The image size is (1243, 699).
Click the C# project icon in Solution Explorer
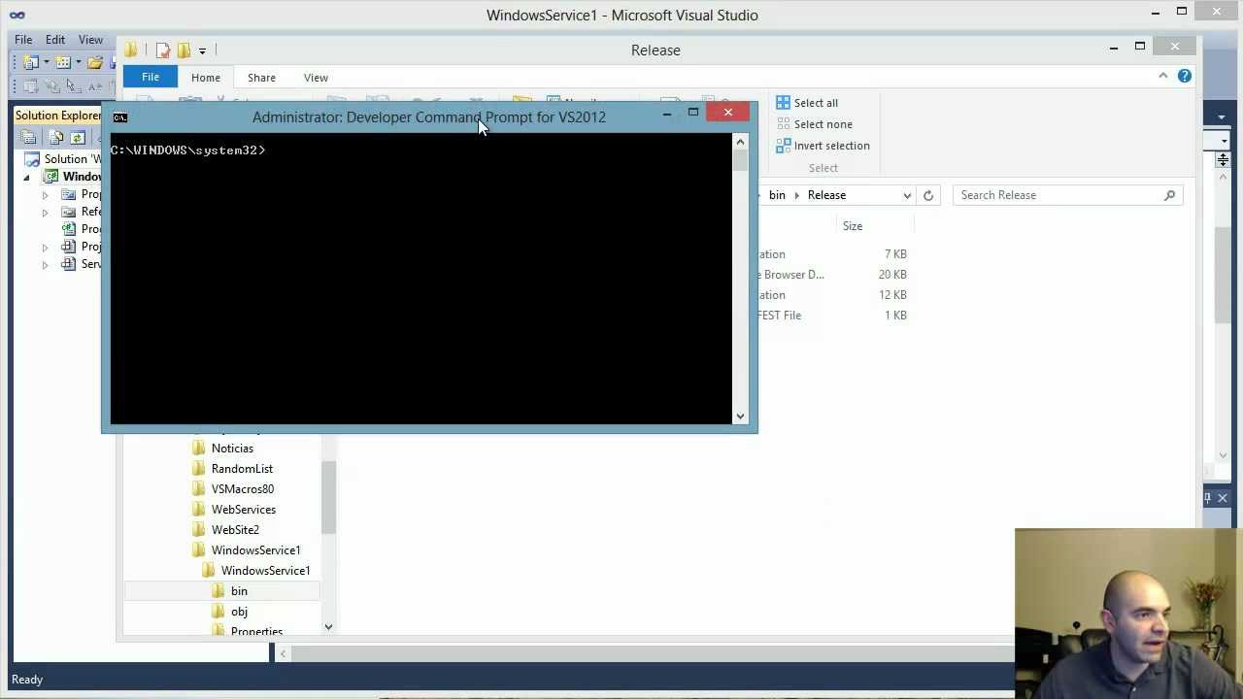[x=50, y=177]
